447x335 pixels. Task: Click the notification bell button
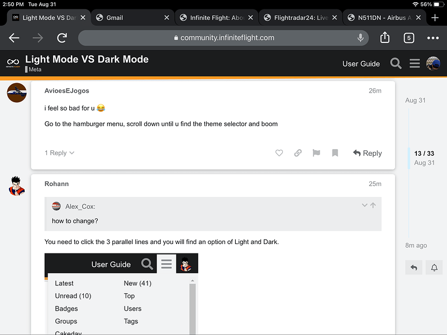434,267
